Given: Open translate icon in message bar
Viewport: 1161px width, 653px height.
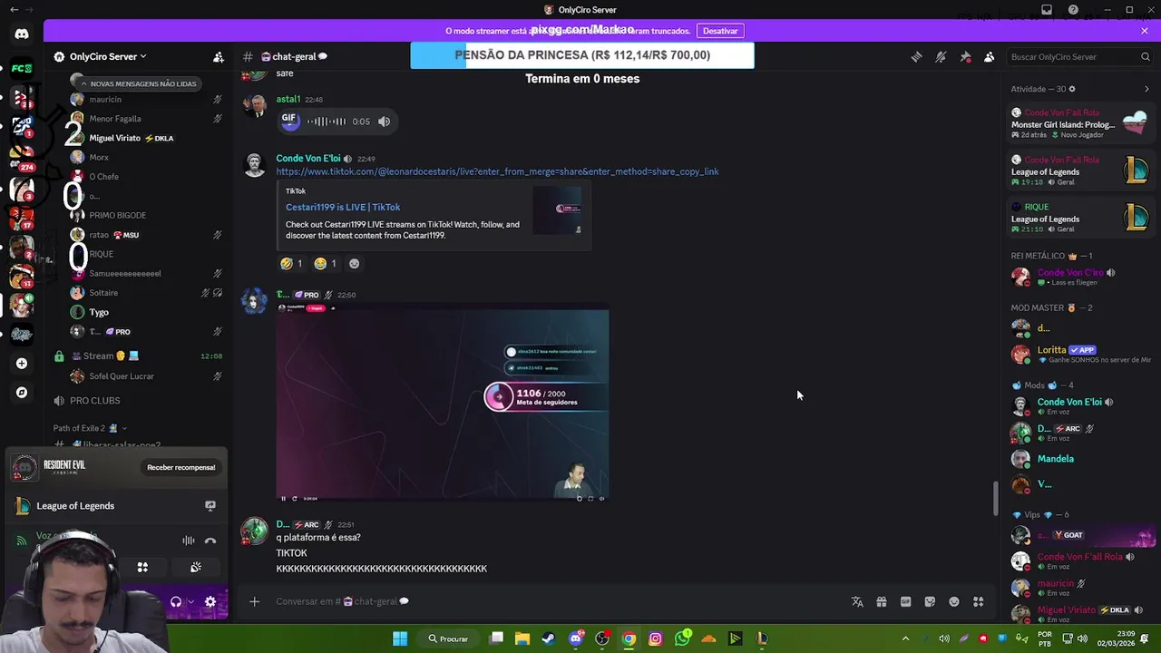Looking at the screenshot, I should [857, 601].
